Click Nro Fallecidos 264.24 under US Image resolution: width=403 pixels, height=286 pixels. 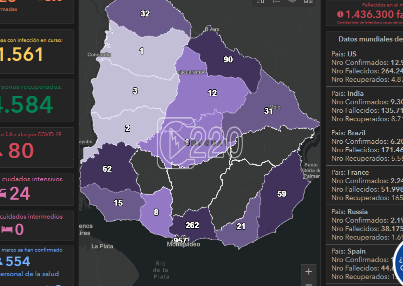[x=367, y=71]
